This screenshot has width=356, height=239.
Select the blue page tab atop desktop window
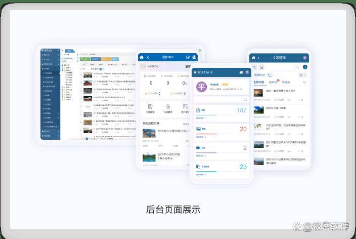[x=70, y=51]
